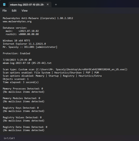
Task: Click the Scan type Custom scan line
Action: click(65, 69)
